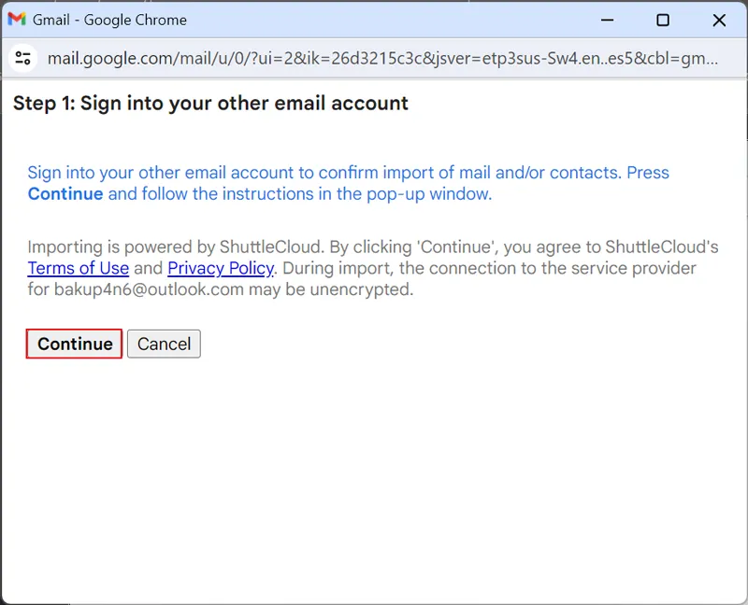Maximize the Gmail popup window
The image size is (748, 605).
click(x=663, y=20)
